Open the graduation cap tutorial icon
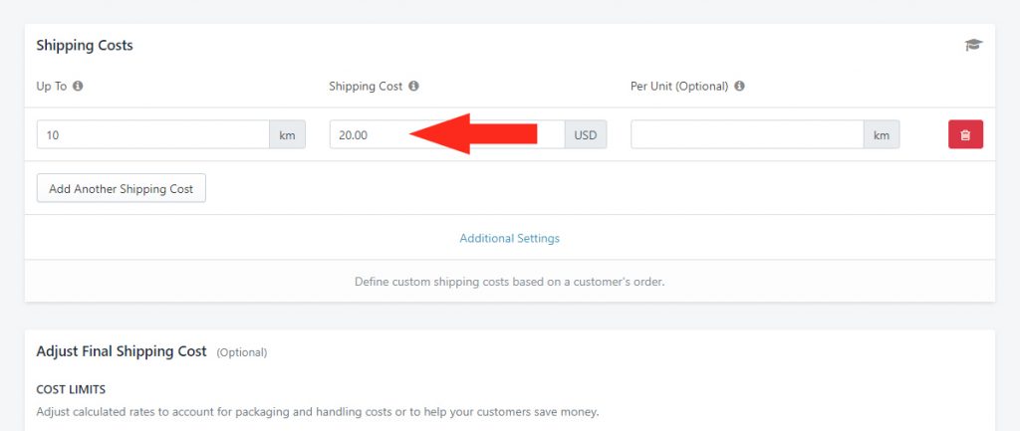1020x431 pixels. [973, 45]
